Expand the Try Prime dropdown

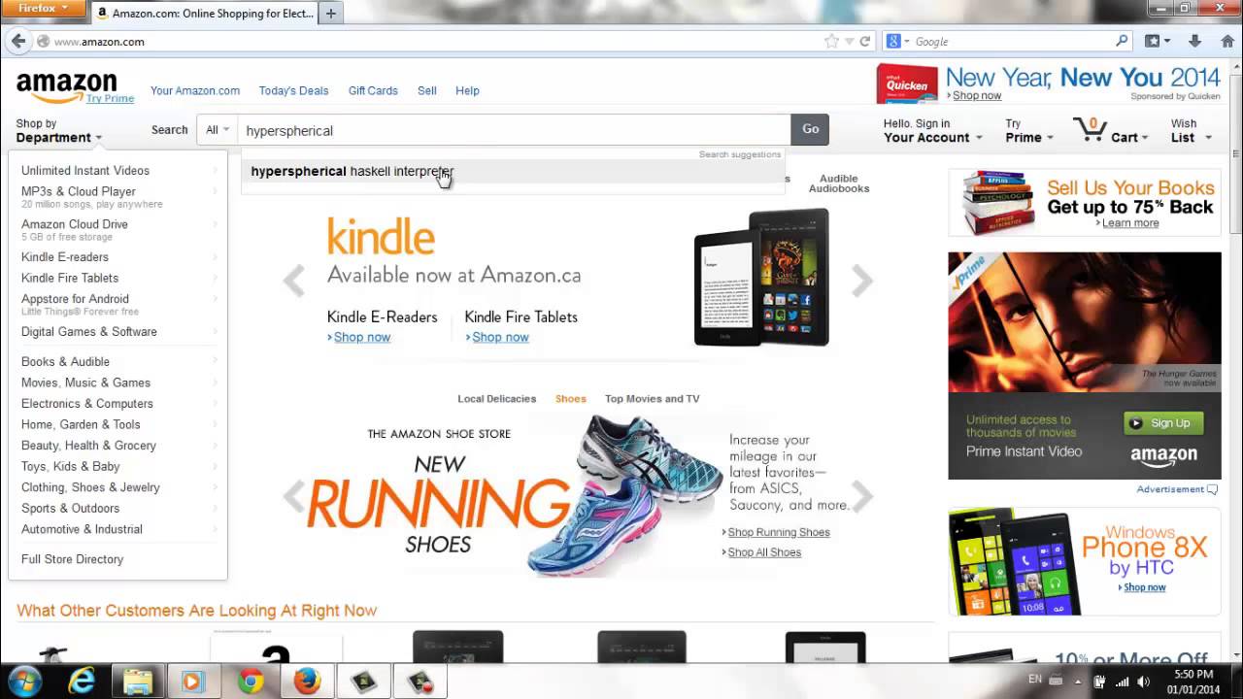coord(1029,130)
